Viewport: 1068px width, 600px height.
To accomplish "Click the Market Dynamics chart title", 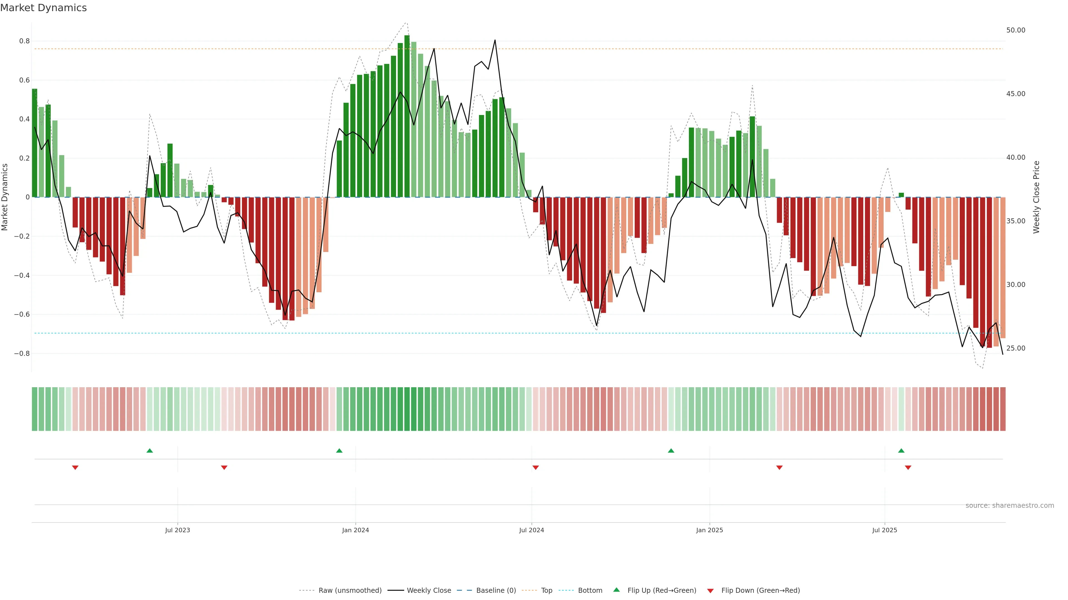I will click(x=44, y=8).
